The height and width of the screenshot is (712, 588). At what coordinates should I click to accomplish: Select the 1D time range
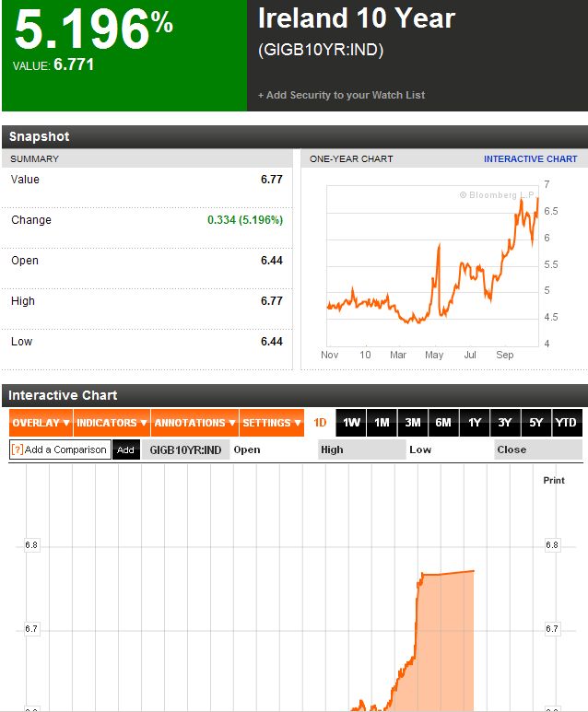(320, 423)
